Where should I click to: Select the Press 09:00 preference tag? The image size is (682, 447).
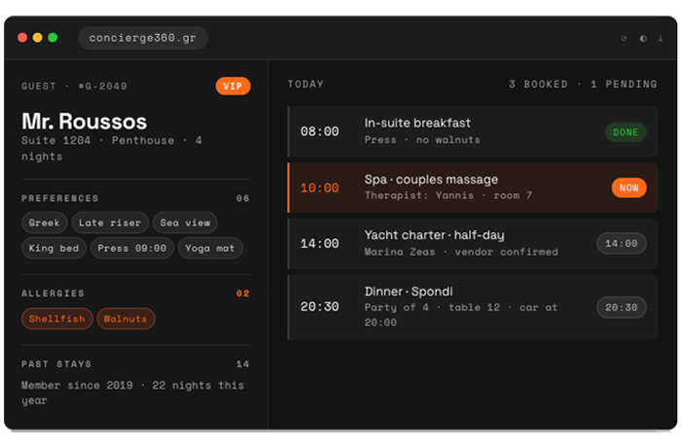point(132,248)
